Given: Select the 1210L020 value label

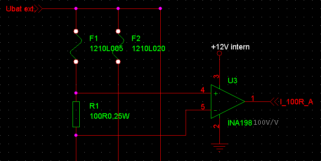Looking at the screenshot, I should (x=148, y=49).
